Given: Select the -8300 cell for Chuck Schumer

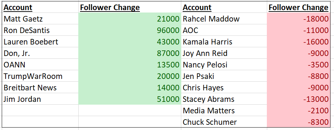Looking at the screenshot, I should [299, 122].
